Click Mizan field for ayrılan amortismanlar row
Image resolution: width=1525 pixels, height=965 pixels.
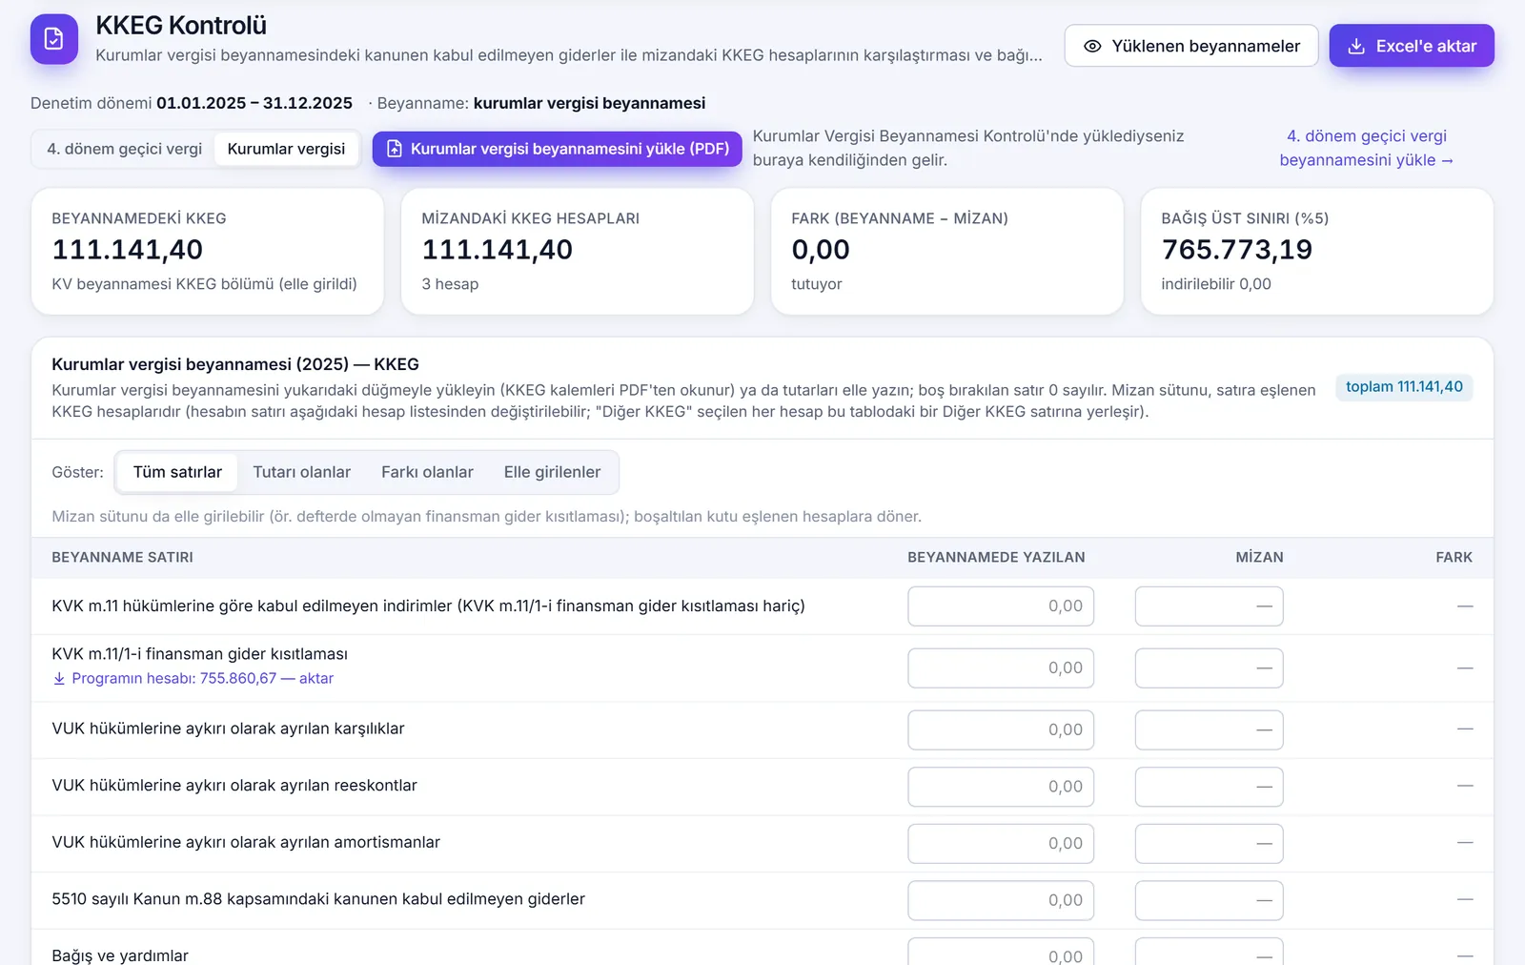1209,844
